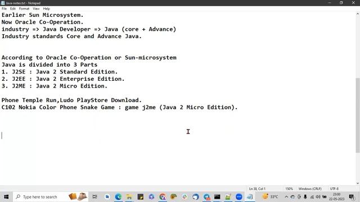Click the line 'According to Oracle Co-Operation or Sun-microsystem'
360x202 pixels.
pyautogui.click(x=89, y=58)
